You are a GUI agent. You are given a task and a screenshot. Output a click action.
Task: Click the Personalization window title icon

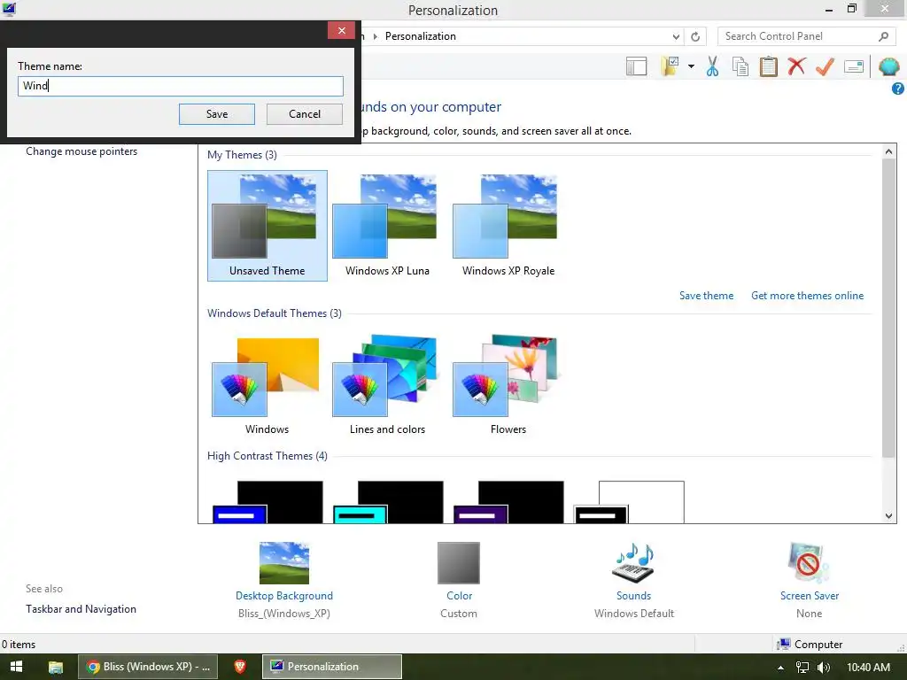click(x=9, y=9)
